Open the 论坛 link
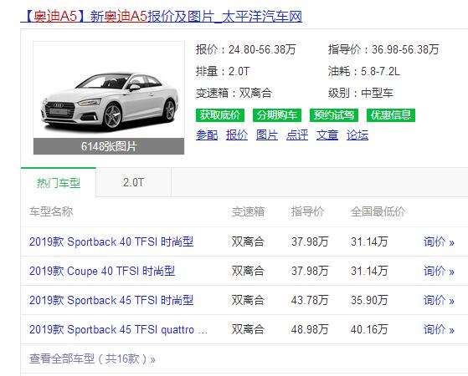468x376 pixels. coord(357,135)
